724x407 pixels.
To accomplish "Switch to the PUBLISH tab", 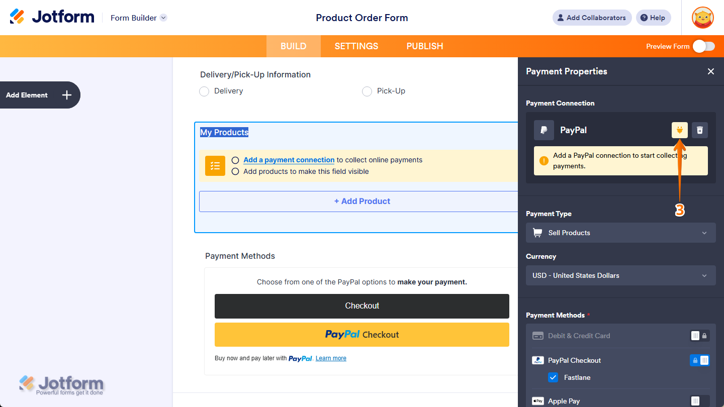I will 424,46.
